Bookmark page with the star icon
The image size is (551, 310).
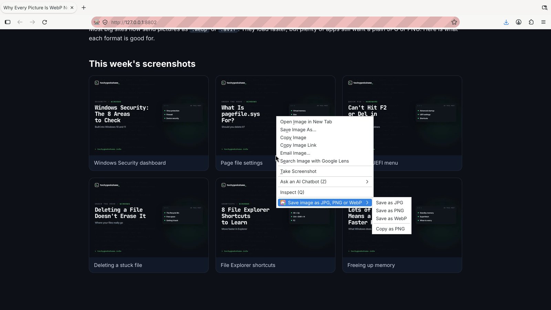tap(454, 22)
